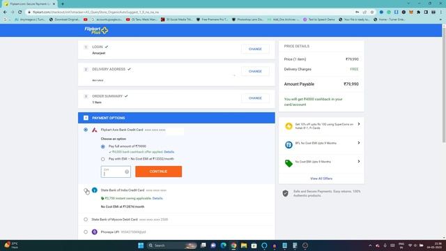Click the PhonePe logo icon
This screenshot has width=446, height=251.
coord(95,232)
